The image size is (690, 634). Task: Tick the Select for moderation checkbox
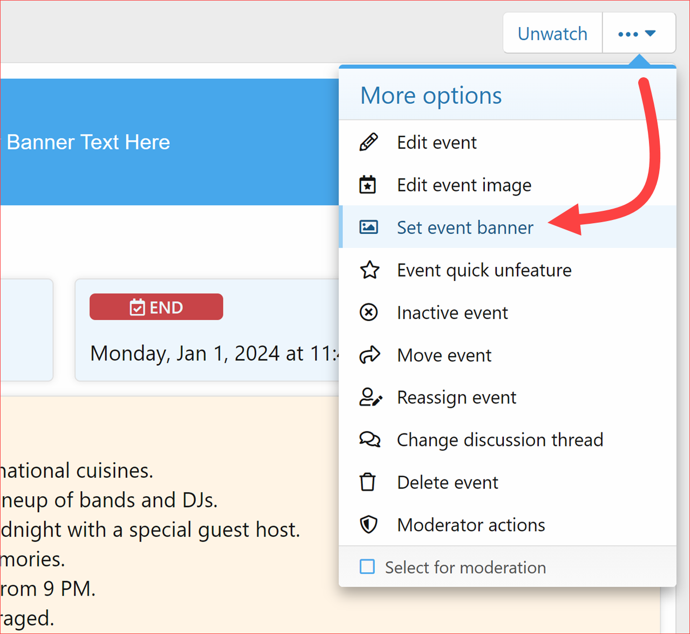(367, 566)
